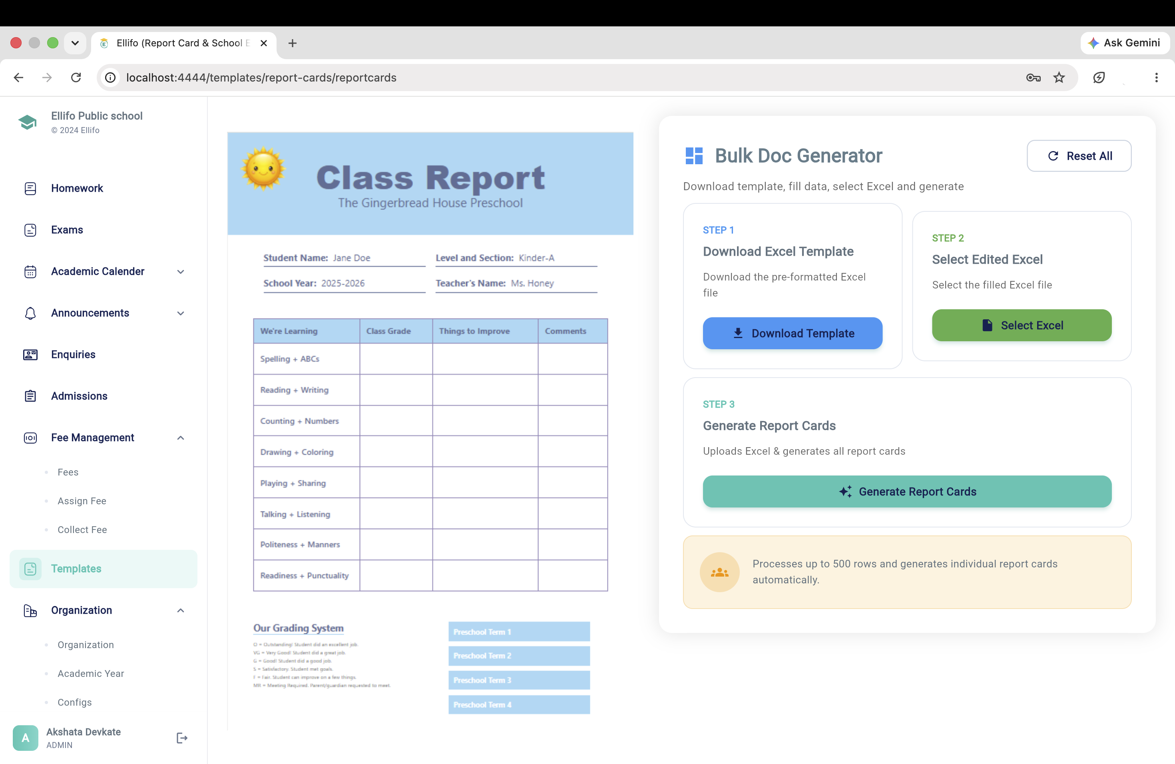Click the Reset All button
The height and width of the screenshot is (764, 1175).
[1079, 156]
